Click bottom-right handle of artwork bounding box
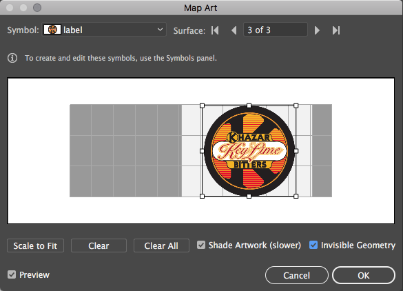 tap(296, 196)
